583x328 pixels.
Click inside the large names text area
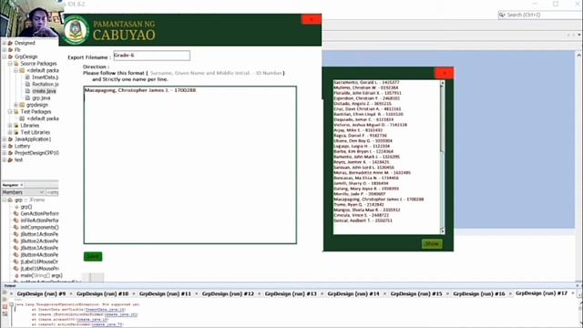coord(190,165)
